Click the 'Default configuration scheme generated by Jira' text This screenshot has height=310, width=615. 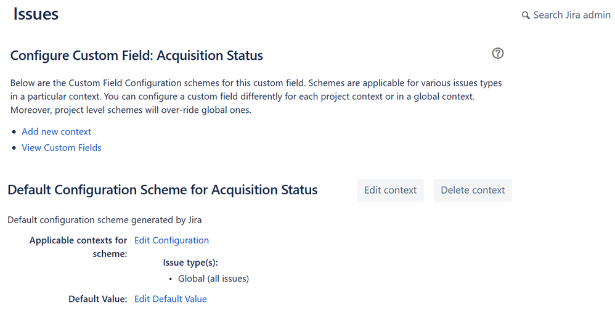104,219
